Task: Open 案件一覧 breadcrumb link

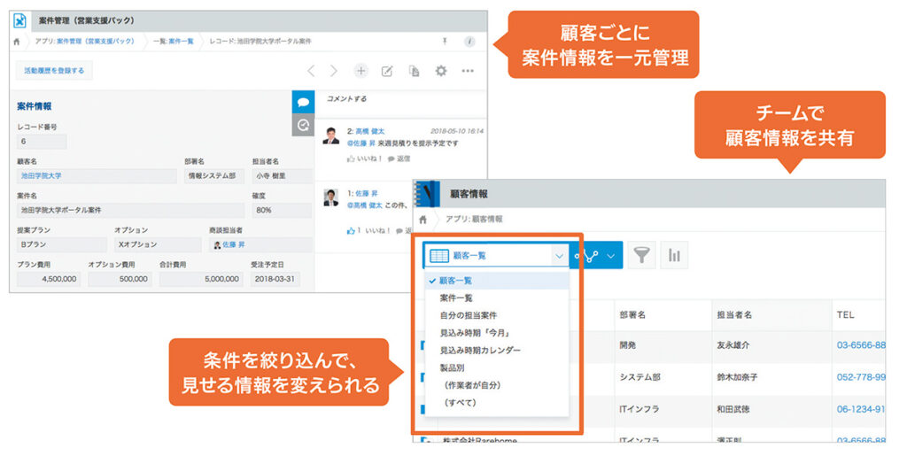Action: 181,42
